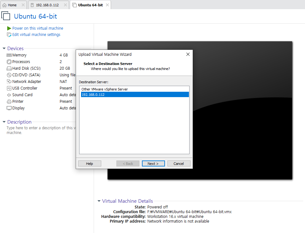Screen dimensions: 305x233
Task: Collapse the Virtual Machine Details section
Action: [x=99, y=201]
